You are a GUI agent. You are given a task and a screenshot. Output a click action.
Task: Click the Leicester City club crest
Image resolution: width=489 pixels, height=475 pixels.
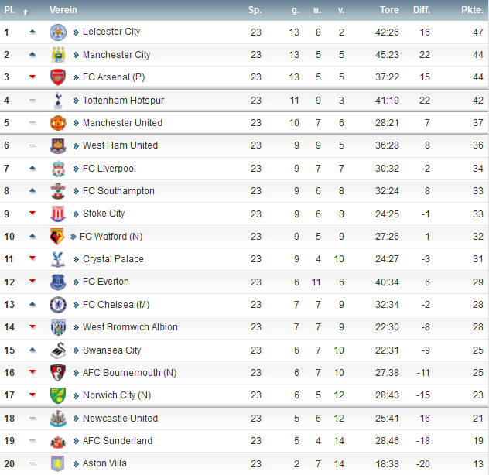point(58,32)
